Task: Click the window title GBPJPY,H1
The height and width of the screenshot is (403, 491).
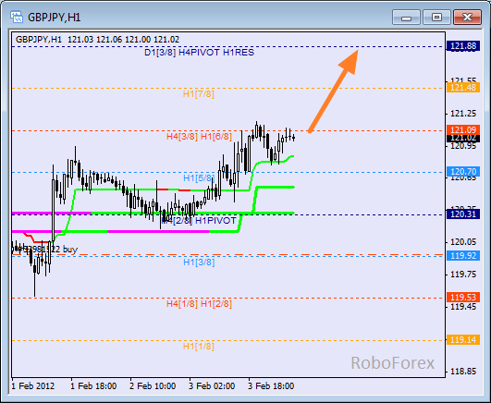Action: [55, 18]
